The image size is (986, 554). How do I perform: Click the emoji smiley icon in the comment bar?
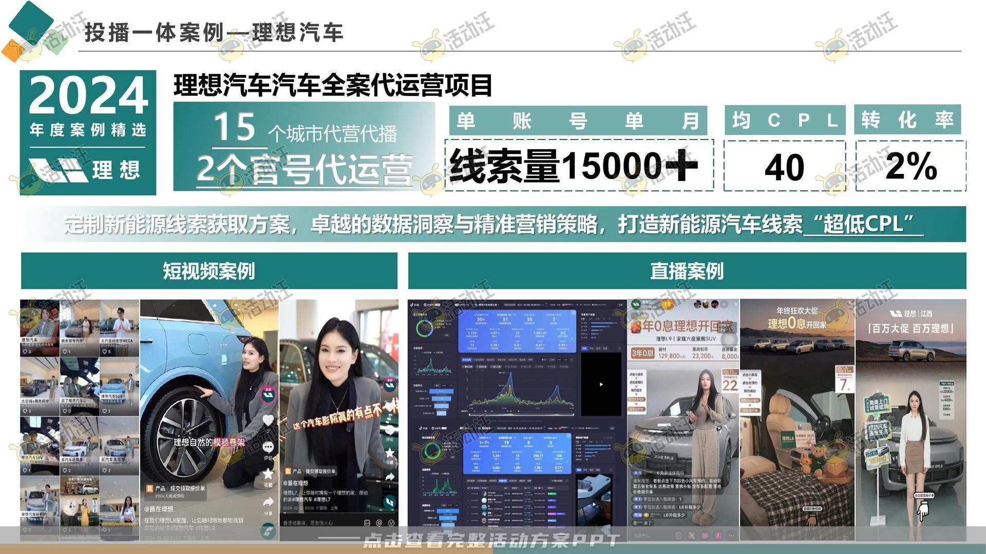[391, 523]
